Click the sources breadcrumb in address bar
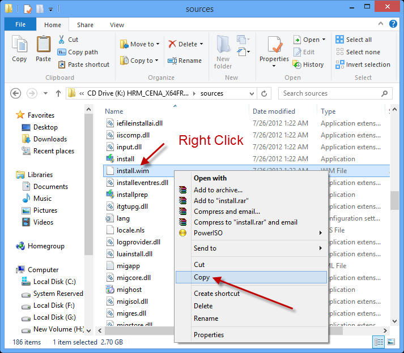404x353 pixels. tap(212, 93)
